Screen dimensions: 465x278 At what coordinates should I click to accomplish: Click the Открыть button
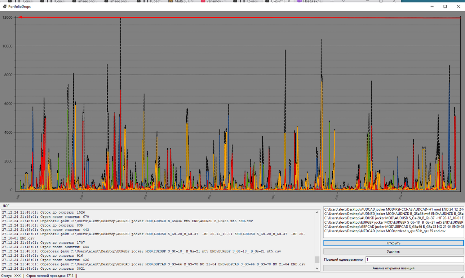point(393,243)
